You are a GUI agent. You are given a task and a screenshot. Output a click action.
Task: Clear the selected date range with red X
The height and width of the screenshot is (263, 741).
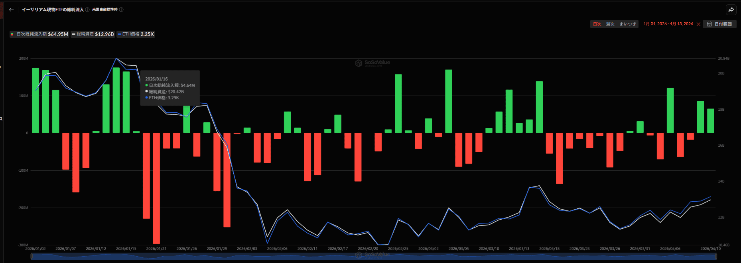coord(698,24)
